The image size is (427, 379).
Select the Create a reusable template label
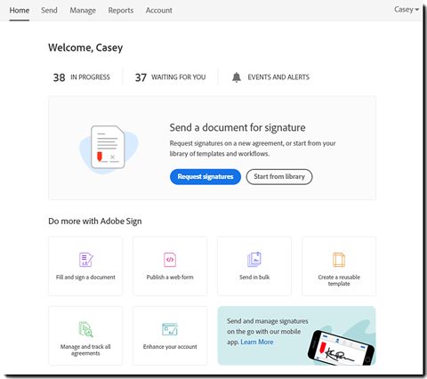tap(339, 280)
